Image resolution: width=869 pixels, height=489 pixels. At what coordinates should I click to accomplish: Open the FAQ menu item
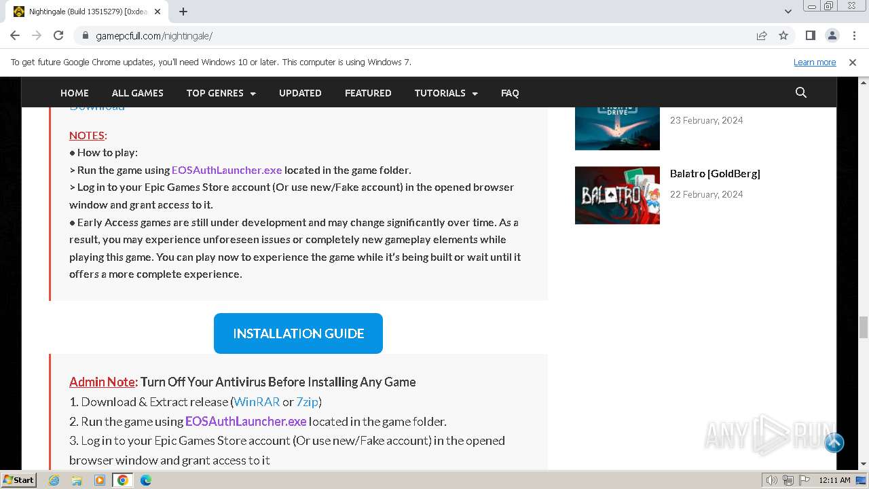pyautogui.click(x=510, y=93)
